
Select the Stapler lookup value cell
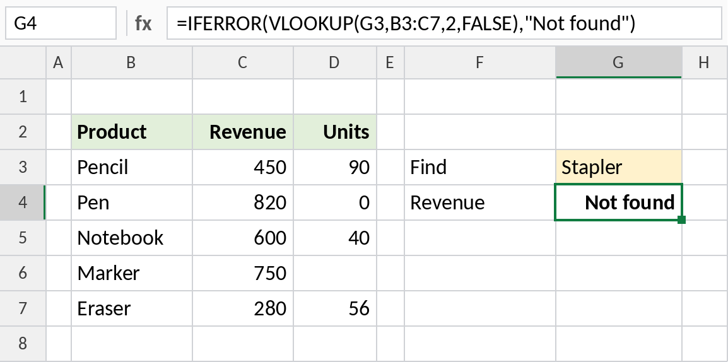coord(619,167)
